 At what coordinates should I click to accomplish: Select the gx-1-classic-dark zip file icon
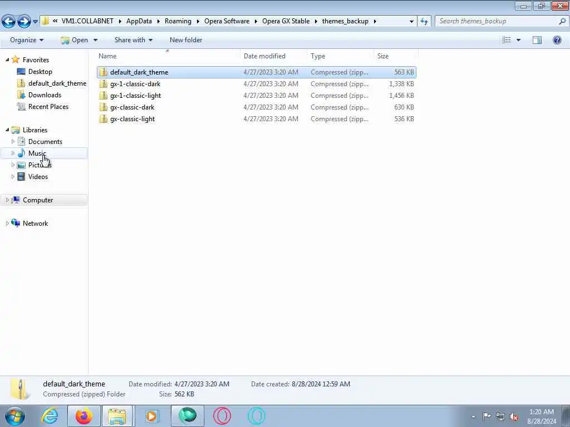104,84
